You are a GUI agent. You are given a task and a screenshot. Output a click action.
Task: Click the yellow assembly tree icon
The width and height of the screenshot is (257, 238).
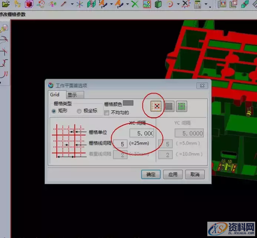(17, 4)
